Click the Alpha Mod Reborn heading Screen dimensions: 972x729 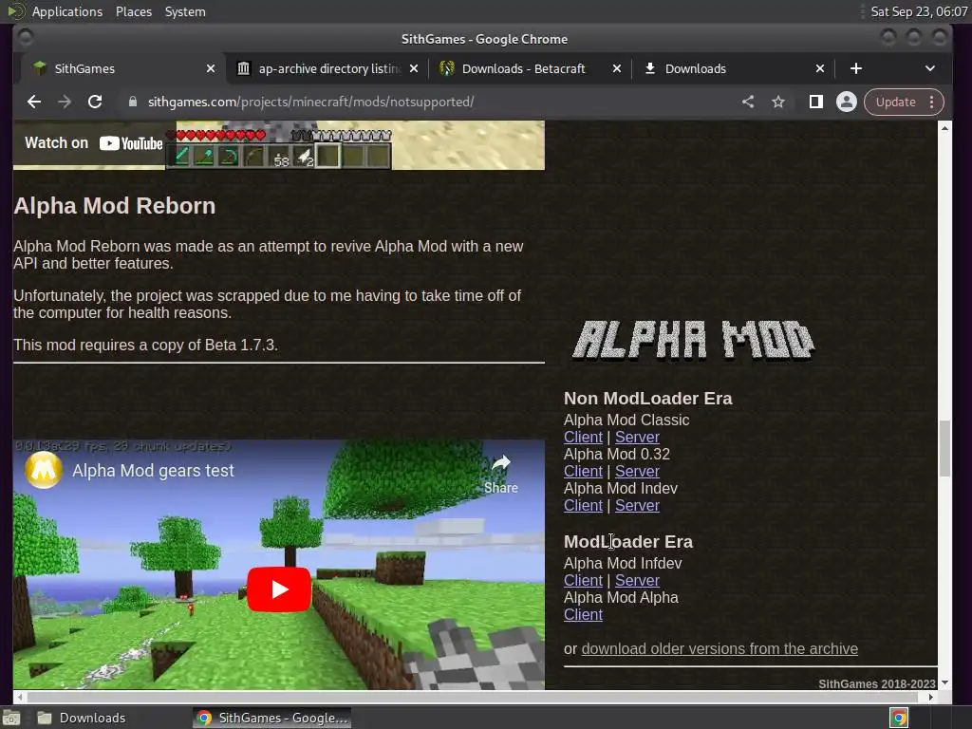coord(115,206)
